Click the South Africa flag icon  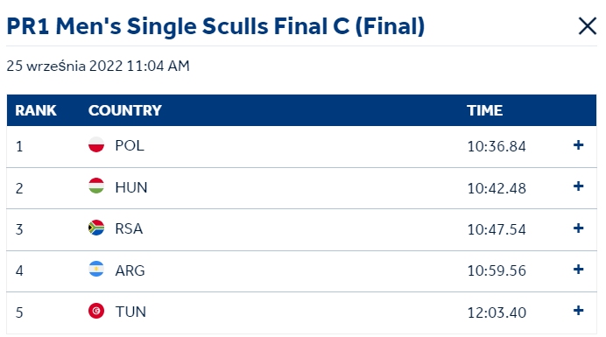point(96,228)
